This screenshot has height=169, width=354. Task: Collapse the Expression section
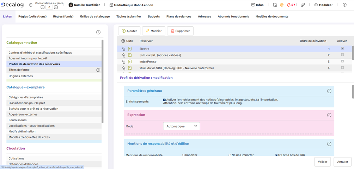click(x=329, y=115)
